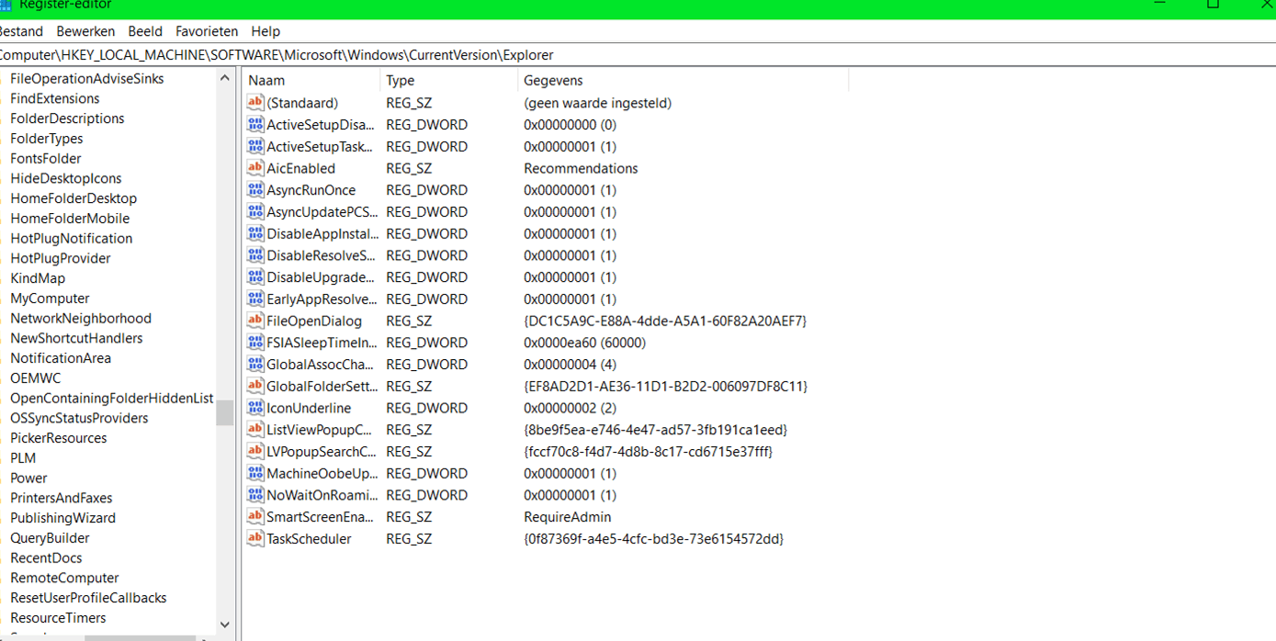Click the ListViewPopupC... string icon
This screenshot has height=641, width=1276.
coord(255,430)
